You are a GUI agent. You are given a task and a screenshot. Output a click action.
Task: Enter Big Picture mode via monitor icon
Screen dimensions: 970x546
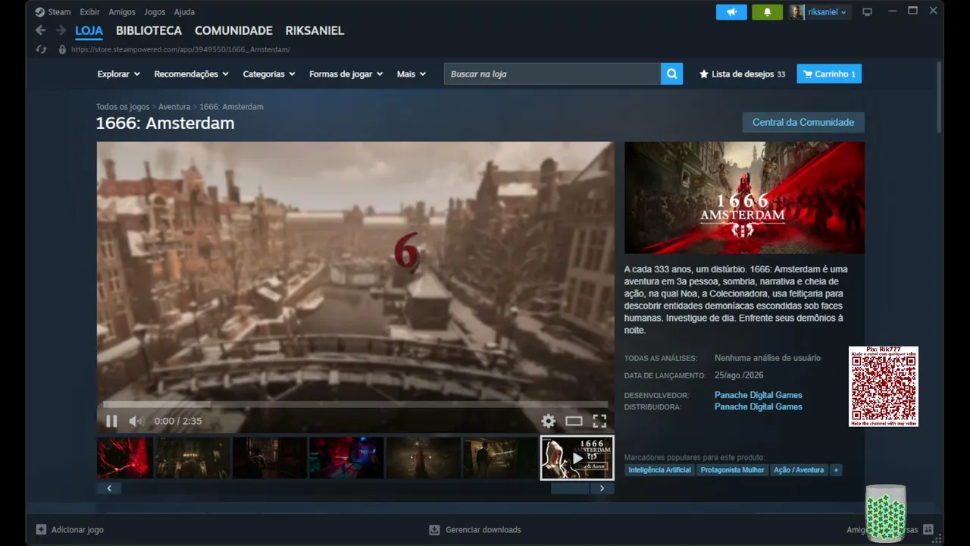[868, 12]
